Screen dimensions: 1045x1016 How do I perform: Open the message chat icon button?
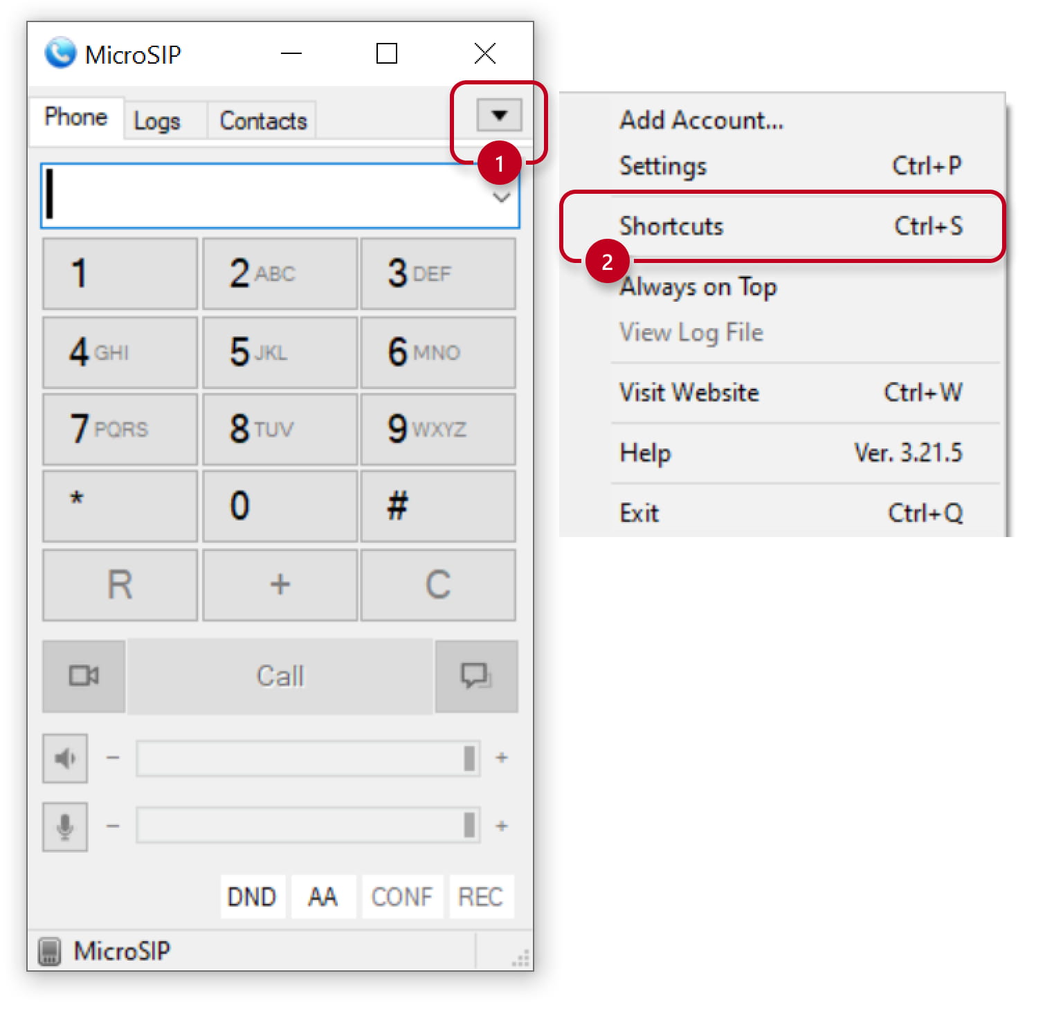click(476, 675)
